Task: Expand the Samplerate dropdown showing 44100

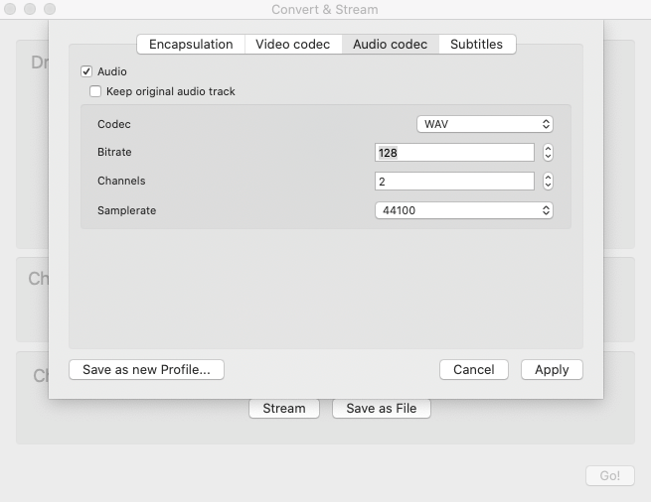Action: click(x=463, y=210)
